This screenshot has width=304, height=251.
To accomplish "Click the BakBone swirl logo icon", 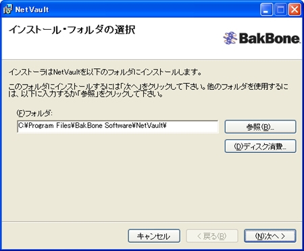I will tap(230, 38).
